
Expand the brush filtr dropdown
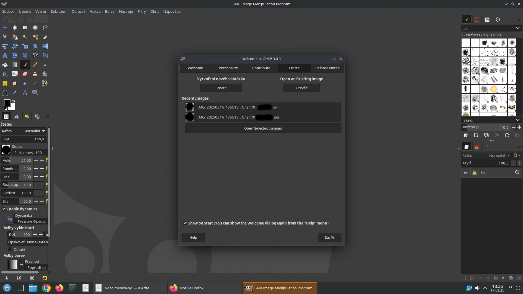coord(518,28)
